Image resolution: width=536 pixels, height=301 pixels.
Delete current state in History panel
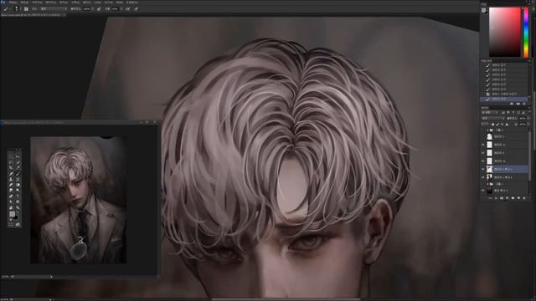[x=524, y=104]
